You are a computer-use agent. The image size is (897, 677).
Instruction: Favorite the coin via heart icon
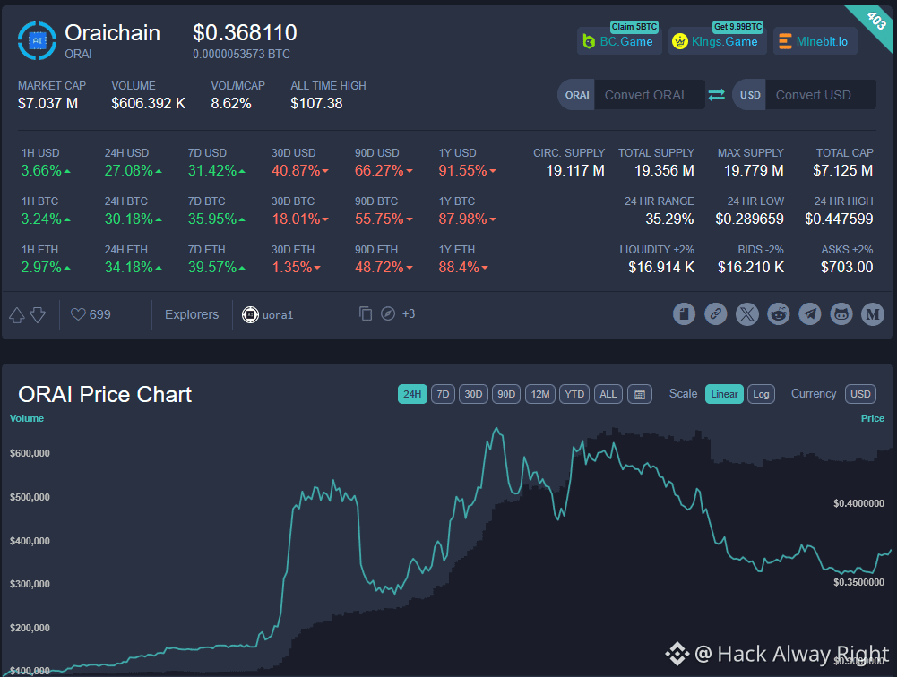coord(78,314)
